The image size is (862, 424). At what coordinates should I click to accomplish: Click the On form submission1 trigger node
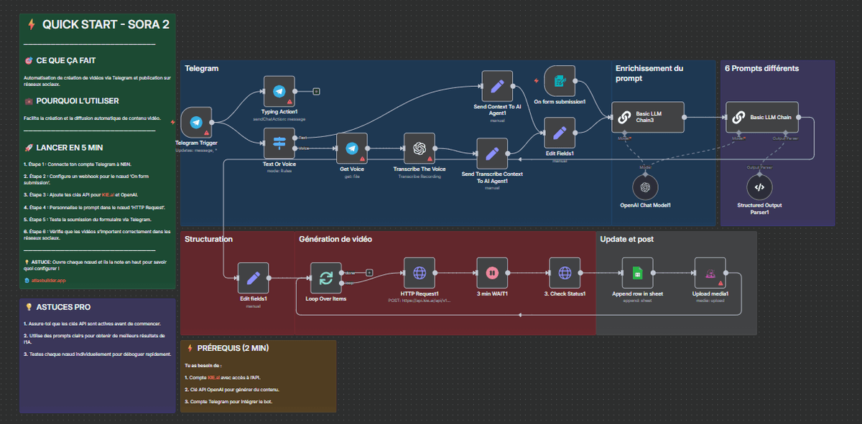click(x=560, y=82)
